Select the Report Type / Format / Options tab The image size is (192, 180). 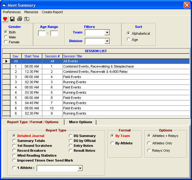(33, 122)
